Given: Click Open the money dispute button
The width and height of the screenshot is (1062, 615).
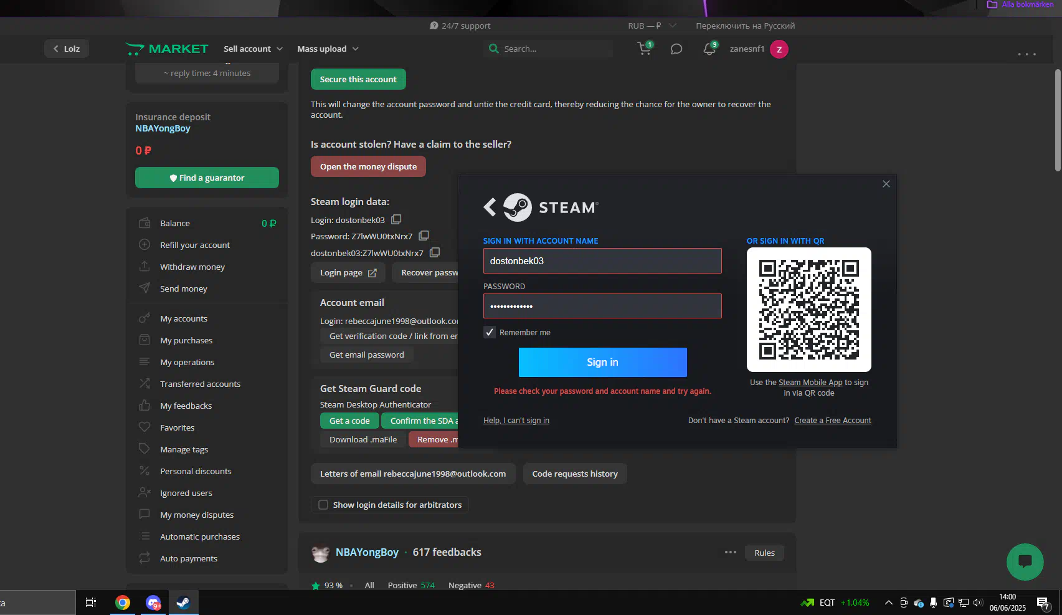Looking at the screenshot, I should [x=368, y=166].
